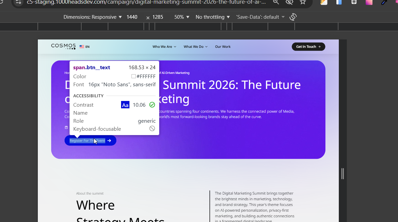Click the Get in Touch button
398x222 pixels.
pos(308,47)
